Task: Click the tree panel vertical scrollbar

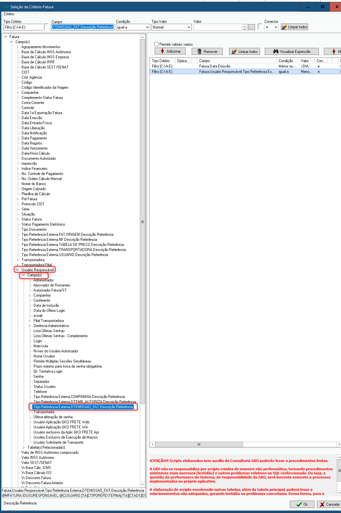Action: (142, 222)
